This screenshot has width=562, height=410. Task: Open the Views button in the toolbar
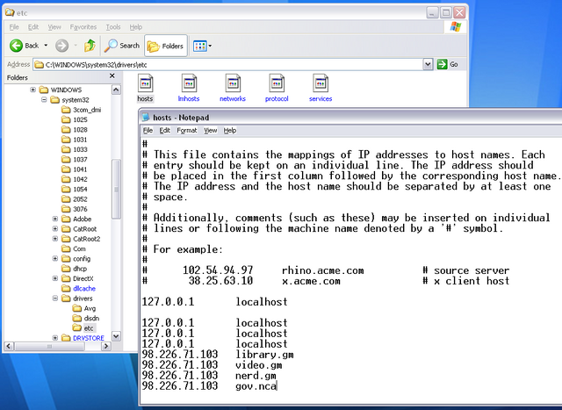(200, 46)
